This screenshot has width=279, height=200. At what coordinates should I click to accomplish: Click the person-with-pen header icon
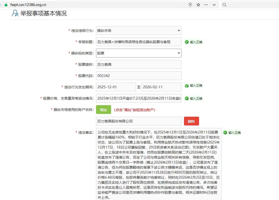[x=15, y=13]
